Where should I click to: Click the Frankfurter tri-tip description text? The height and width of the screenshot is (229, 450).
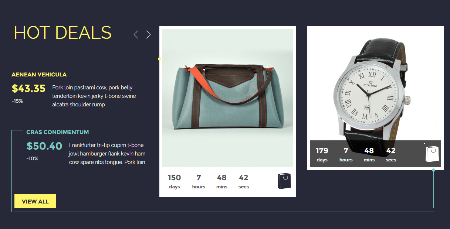(107, 154)
